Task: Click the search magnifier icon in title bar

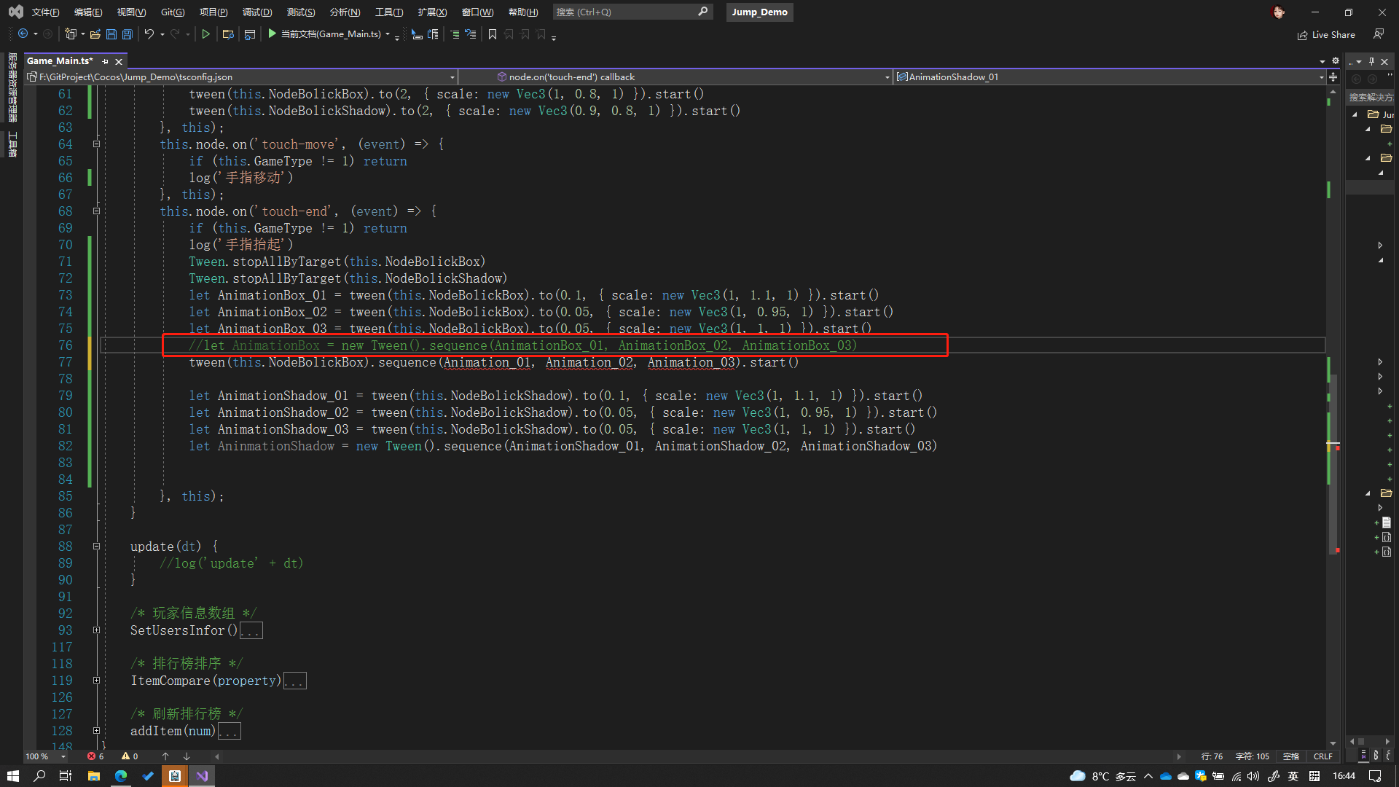Action: coord(702,12)
